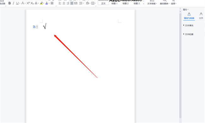Viewport: 205px width, 123px height.
Task: Switch to 填充与轮廓 tab
Action: (x=189, y=16)
